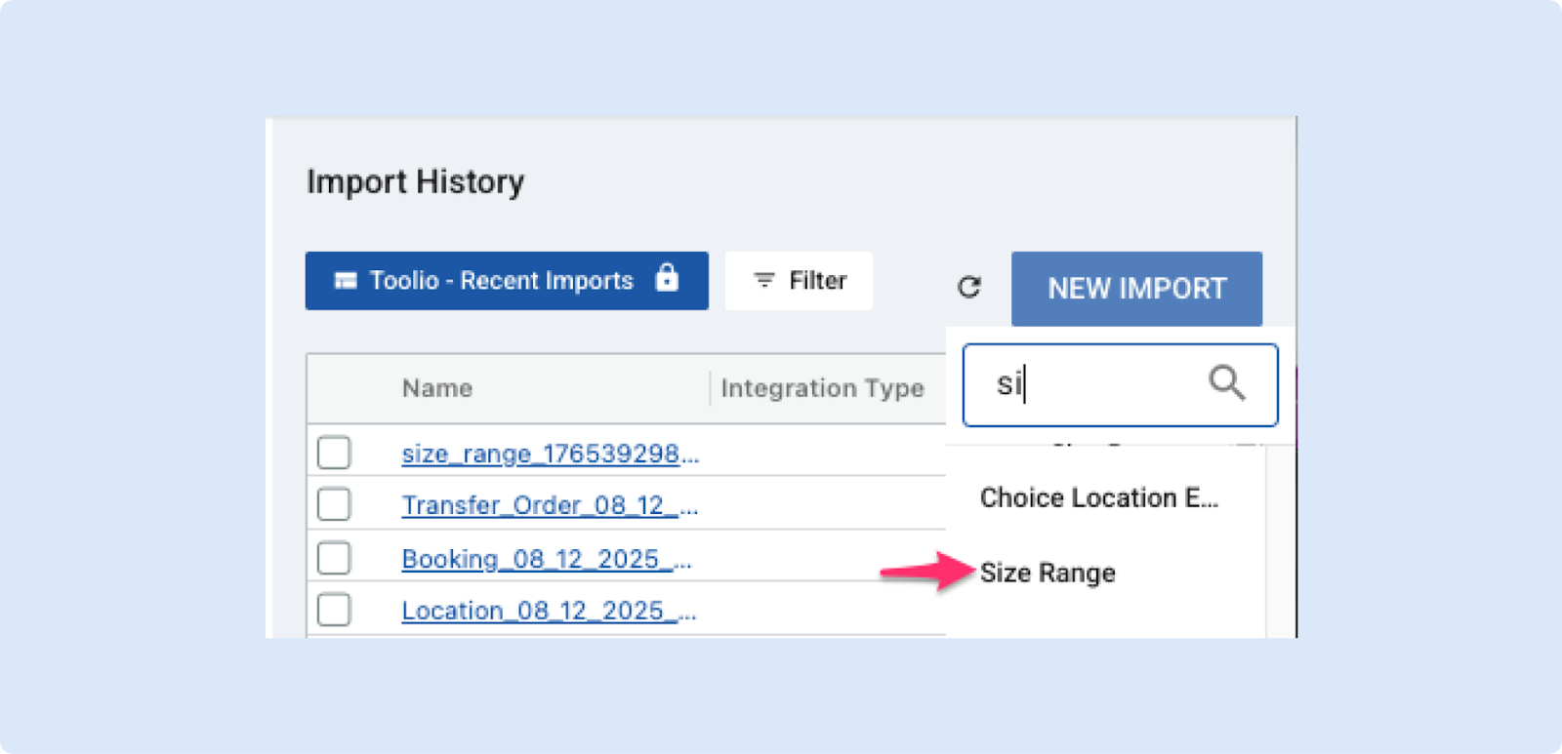Choose the Choice Location E... option
Viewport: 1562px width, 754px height.
[x=1099, y=497]
